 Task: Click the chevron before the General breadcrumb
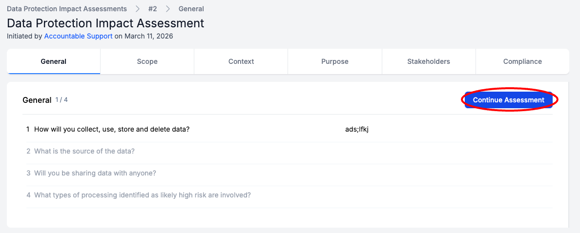click(168, 9)
